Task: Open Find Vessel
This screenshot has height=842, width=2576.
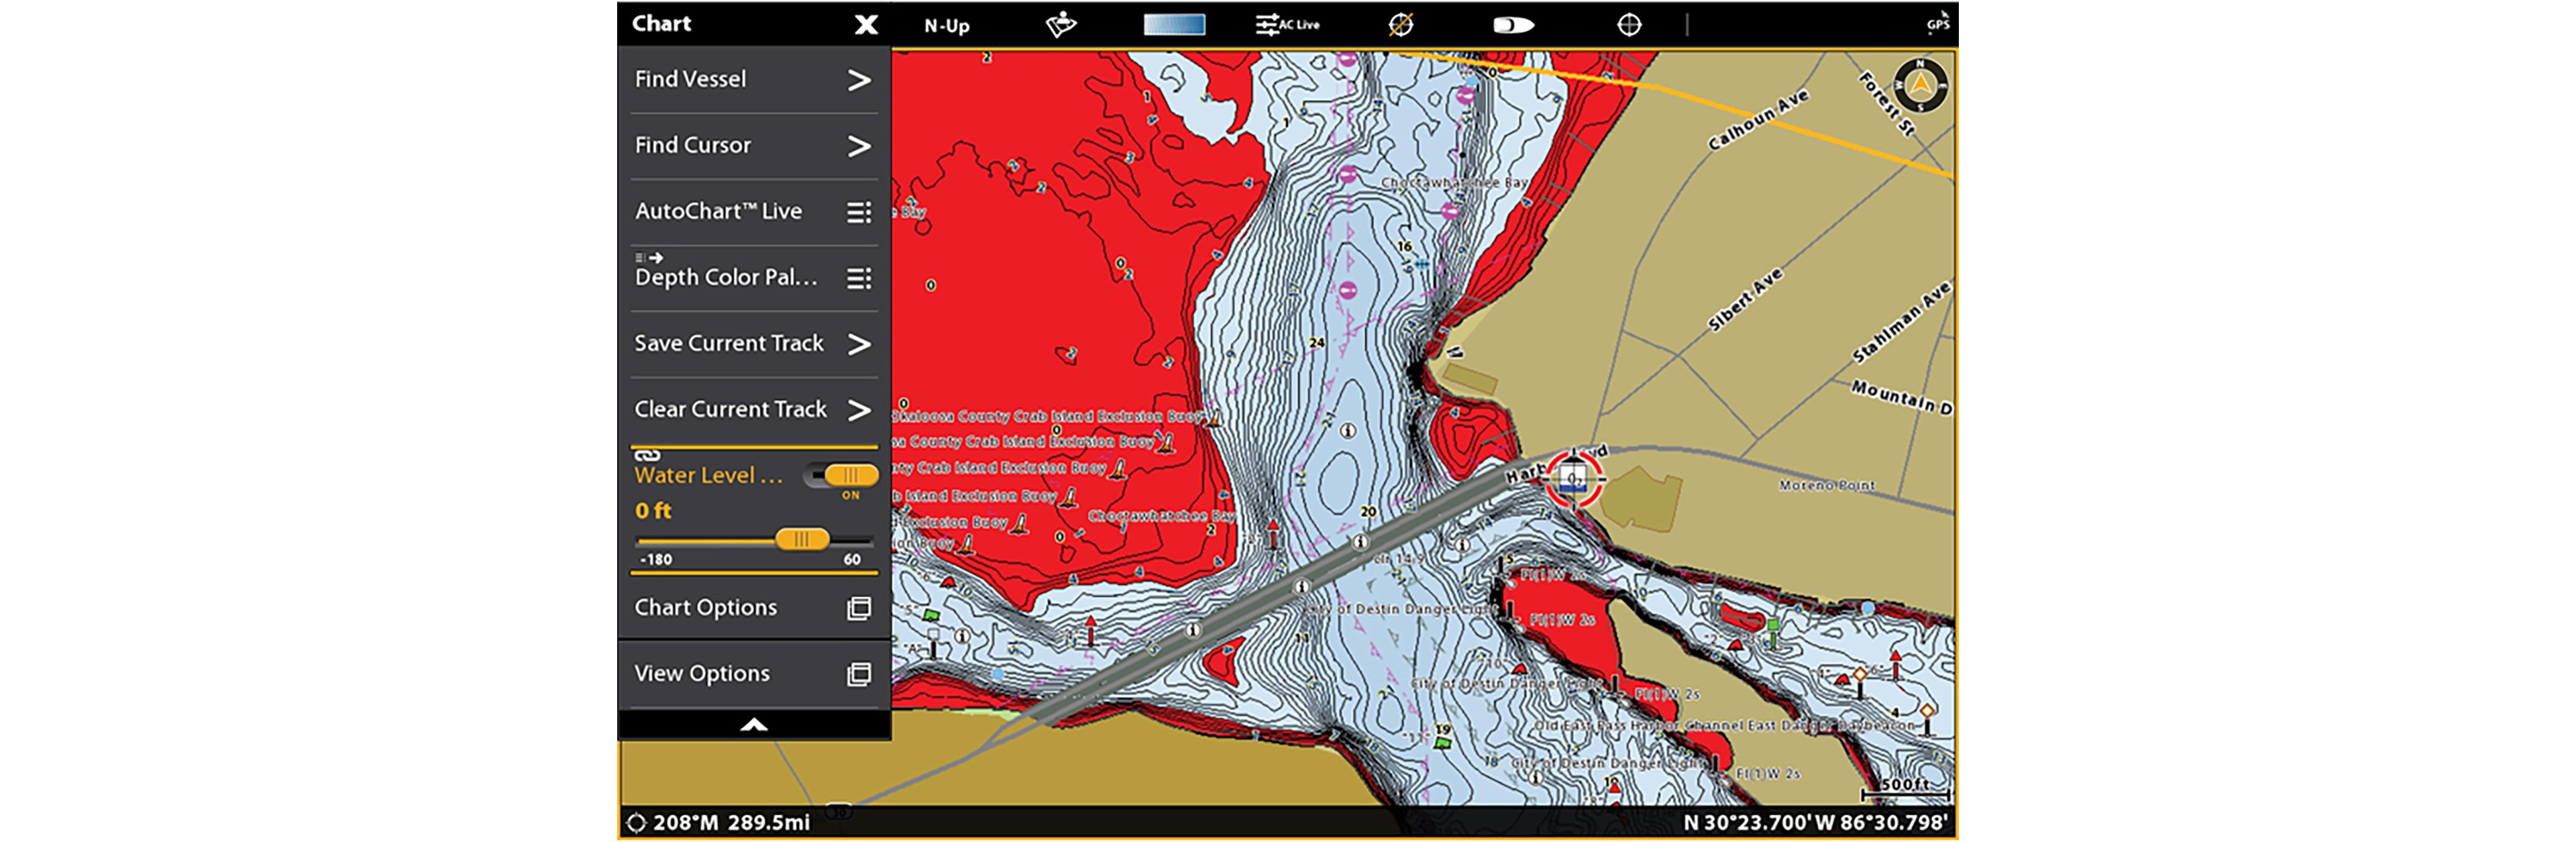Action: (x=754, y=80)
